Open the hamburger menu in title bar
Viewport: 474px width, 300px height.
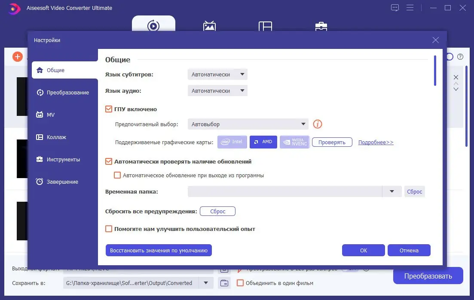(410, 8)
